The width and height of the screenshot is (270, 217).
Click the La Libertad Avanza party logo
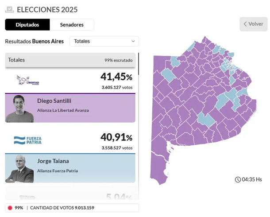(27, 81)
